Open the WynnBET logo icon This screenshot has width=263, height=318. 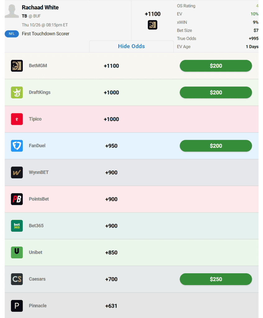[17, 172]
